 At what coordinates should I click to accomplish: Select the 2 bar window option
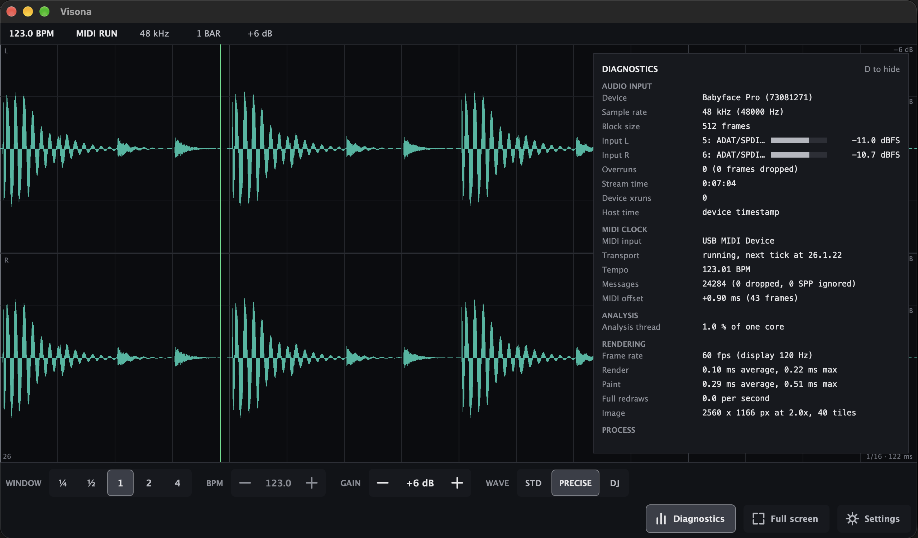[x=149, y=483]
